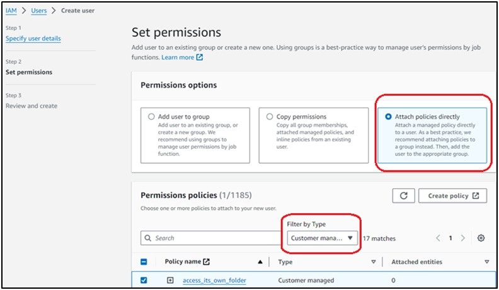Click external link icon after Learn more
499x290 pixels.
(x=200, y=57)
